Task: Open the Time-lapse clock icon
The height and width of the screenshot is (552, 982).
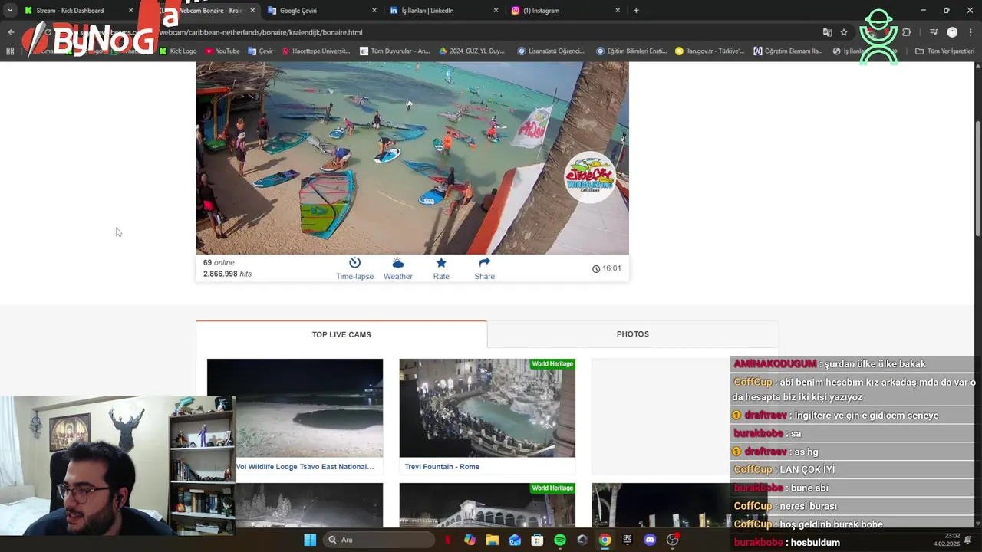Action: (354, 263)
